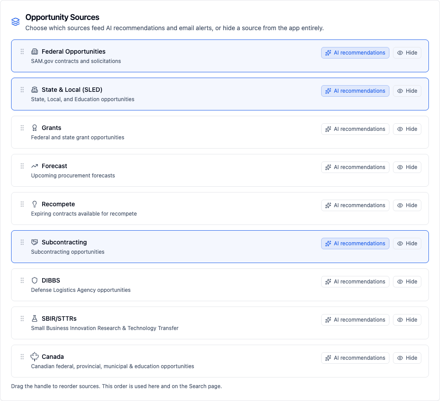The height and width of the screenshot is (401, 440).
Task: Click the SBIR/STTRs title text
Action: click(59, 319)
